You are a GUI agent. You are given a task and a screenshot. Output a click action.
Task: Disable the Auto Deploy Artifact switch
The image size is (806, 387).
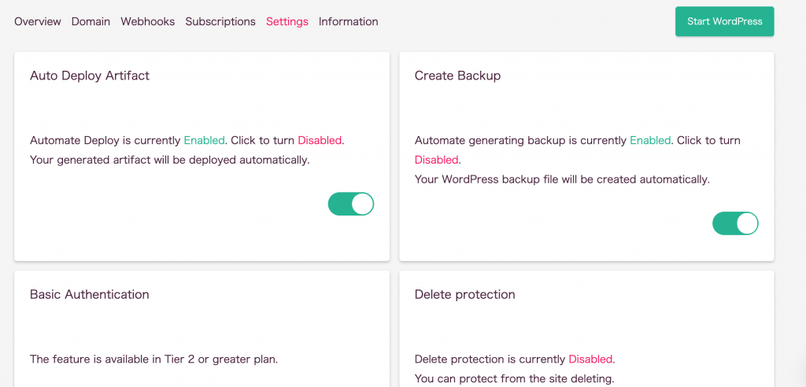350,204
